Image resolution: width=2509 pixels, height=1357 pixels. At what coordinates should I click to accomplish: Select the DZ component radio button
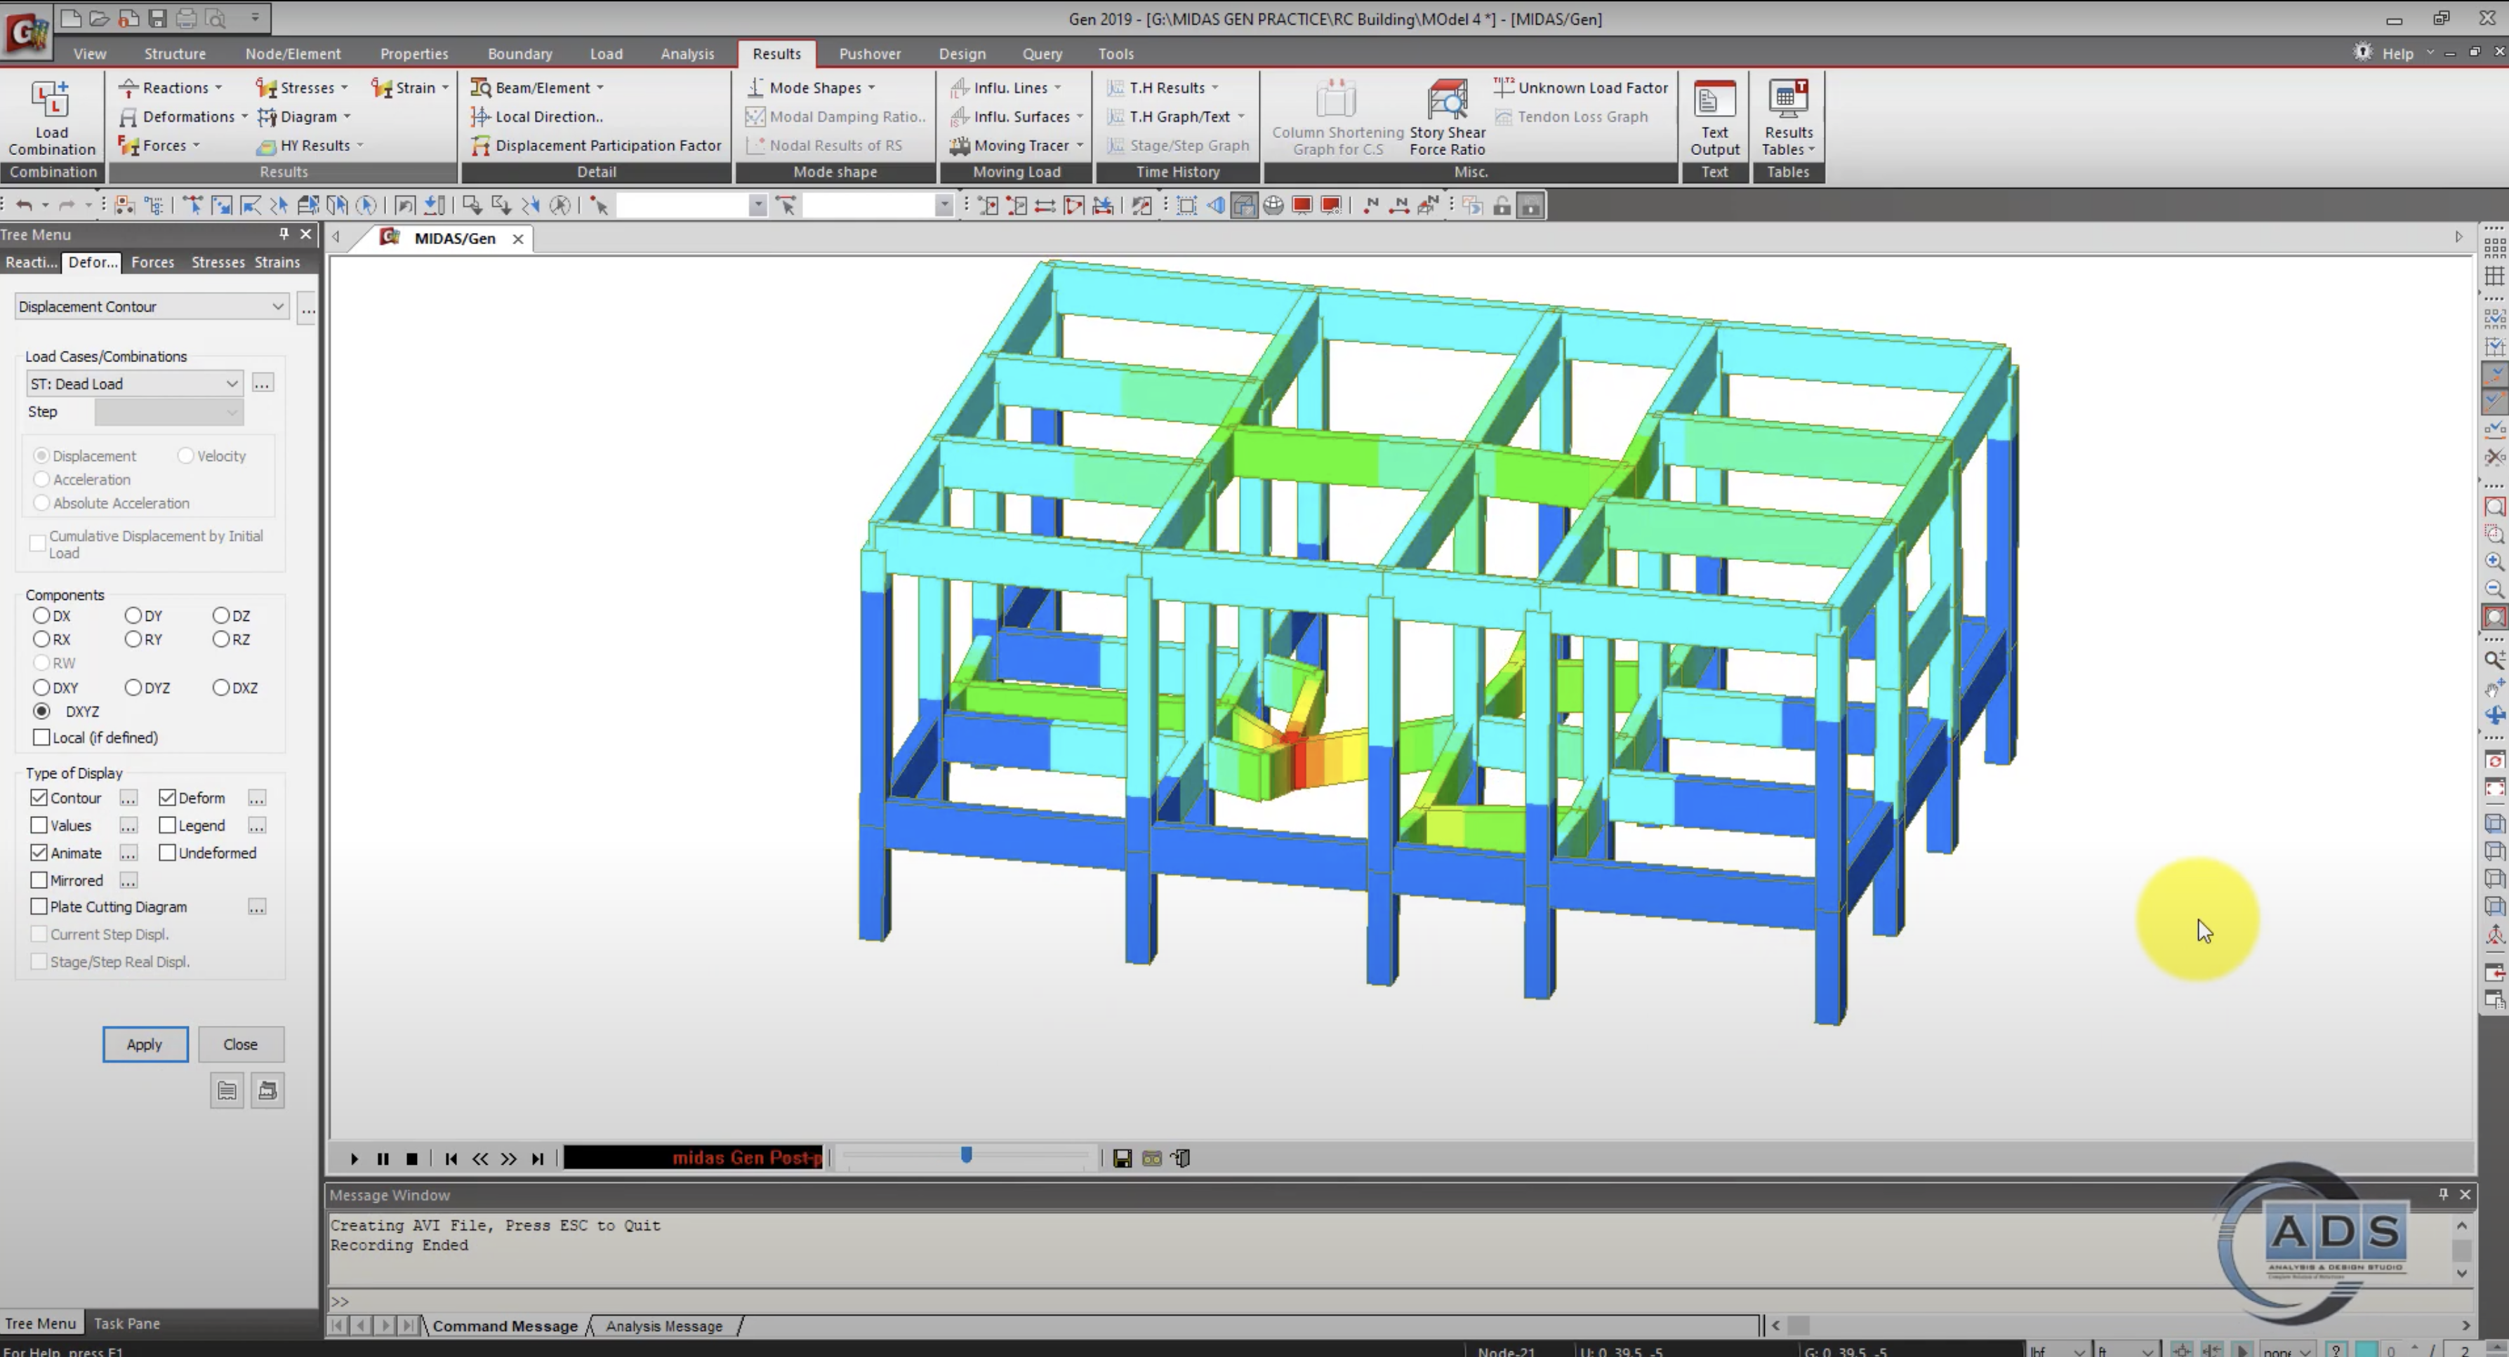pyautogui.click(x=221, y=616)
